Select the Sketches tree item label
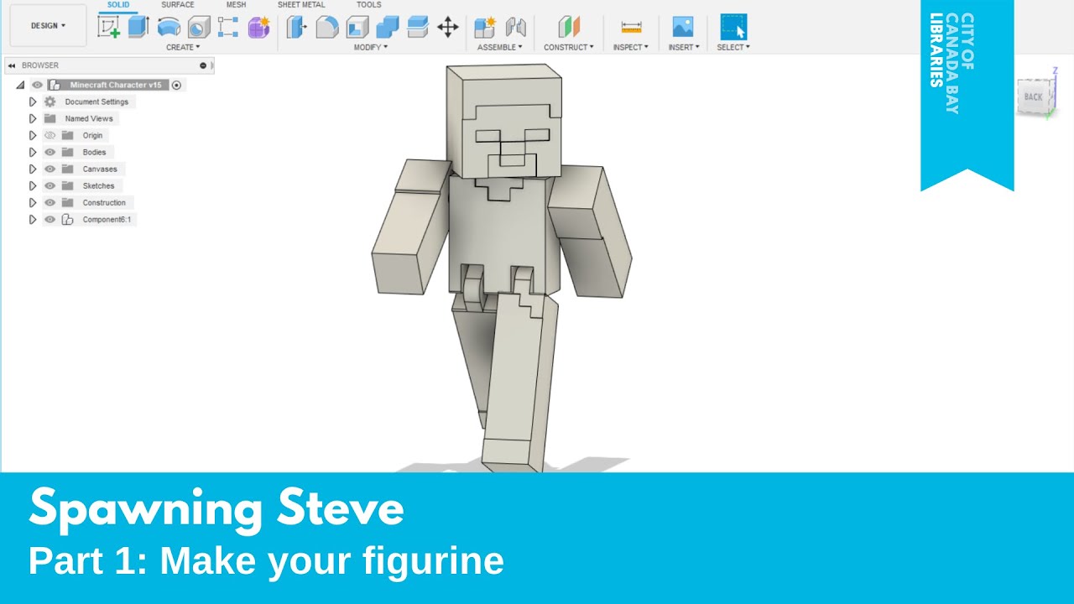The image size is (1074, 604). point(98,185)
